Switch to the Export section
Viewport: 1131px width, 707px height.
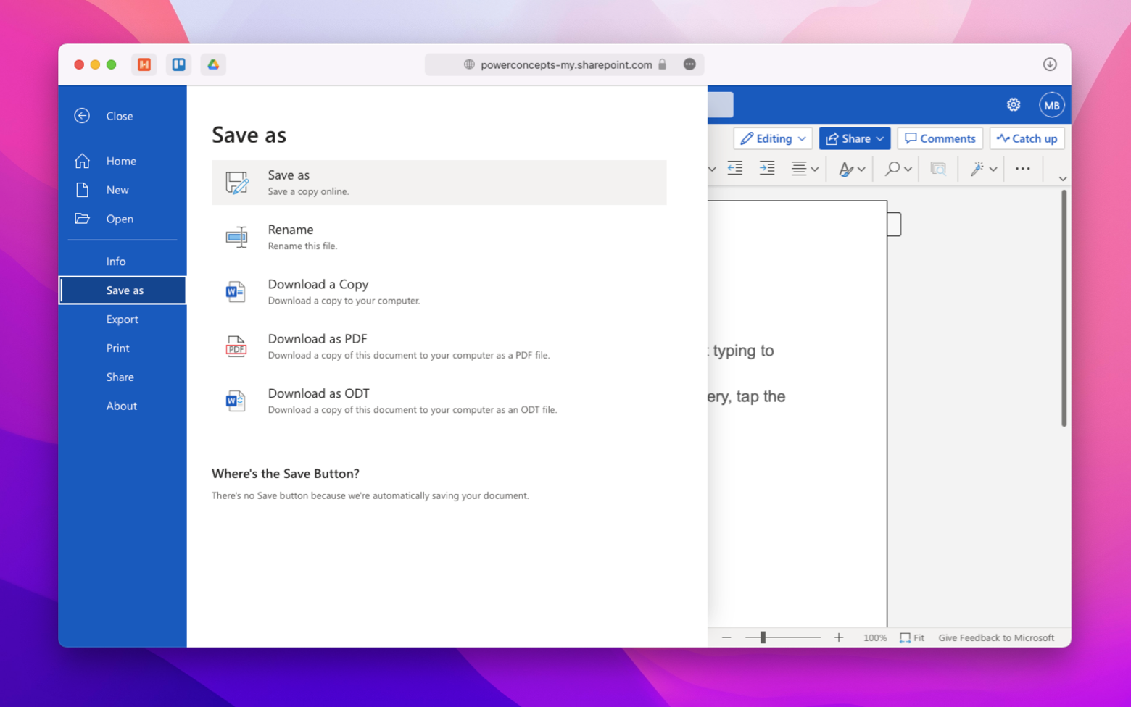pyautogui.click(x=123, y=319)
